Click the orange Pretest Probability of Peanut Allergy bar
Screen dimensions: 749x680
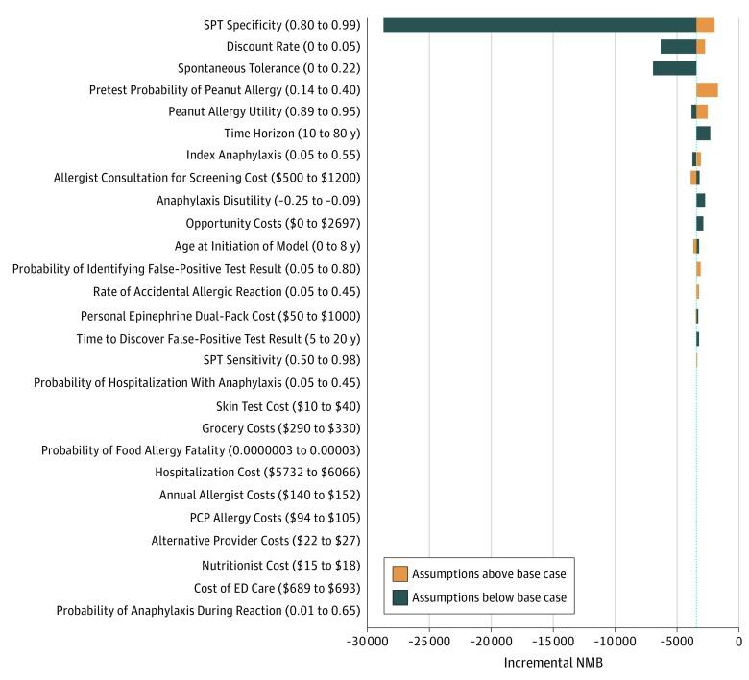[x=708, y=90]
